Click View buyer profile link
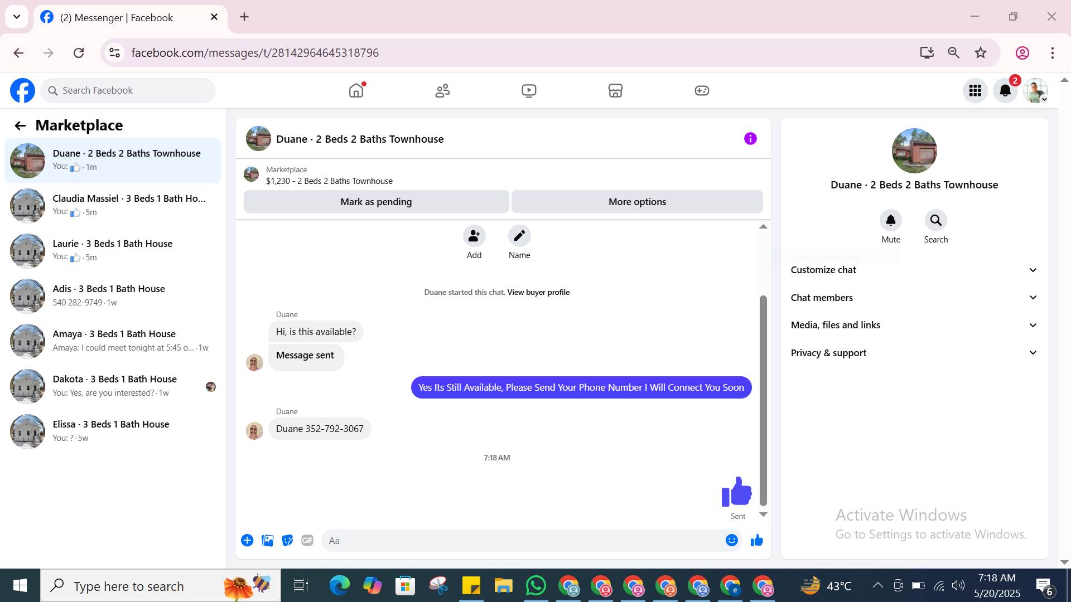 538,292
